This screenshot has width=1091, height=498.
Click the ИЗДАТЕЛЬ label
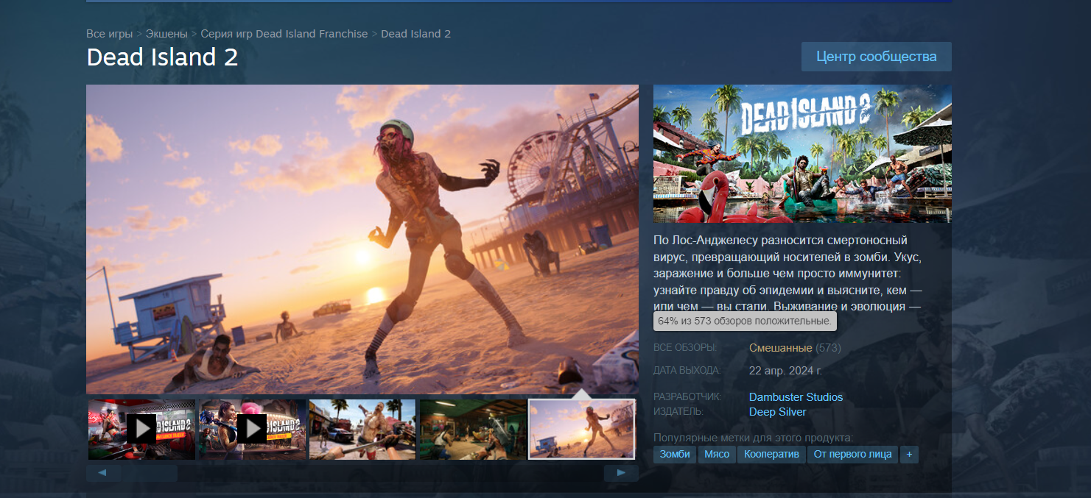point(678,412)
